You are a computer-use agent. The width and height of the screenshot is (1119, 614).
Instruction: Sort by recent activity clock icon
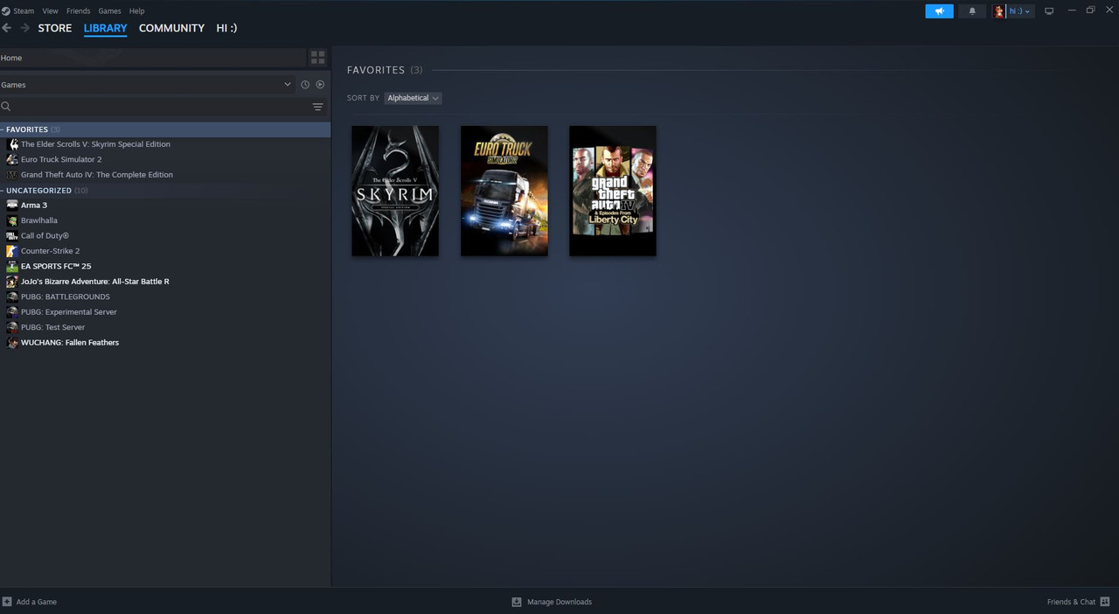tap(305, 85)
